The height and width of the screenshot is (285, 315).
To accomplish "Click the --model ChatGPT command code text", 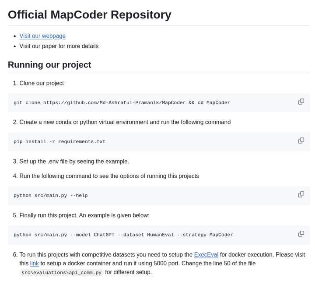I will click(x=123, y=235).
